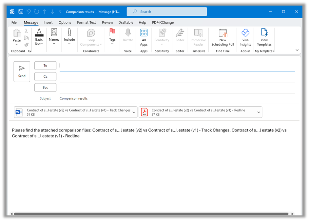Image resolution: width=309 pixels, height=221 pixels.
Task: Click into the Search box
Action: 167,11
